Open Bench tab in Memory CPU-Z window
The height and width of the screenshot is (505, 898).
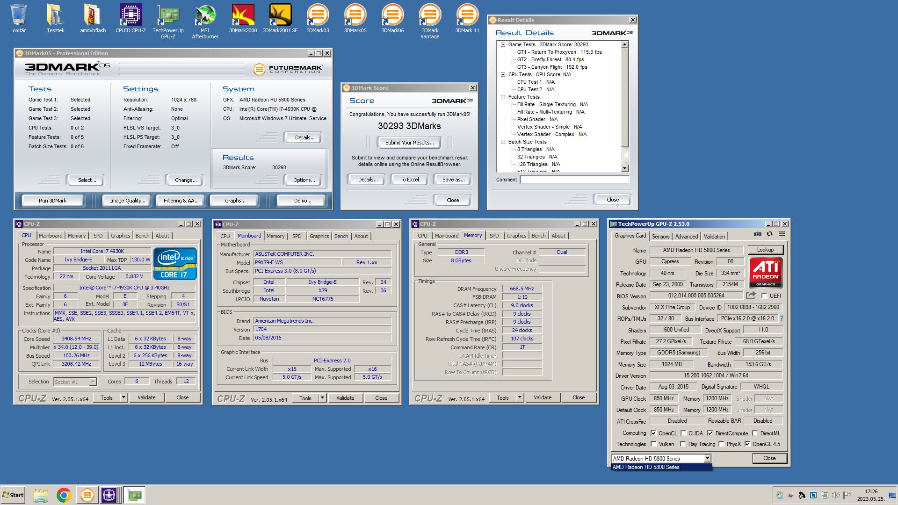(x=538, y=236)
